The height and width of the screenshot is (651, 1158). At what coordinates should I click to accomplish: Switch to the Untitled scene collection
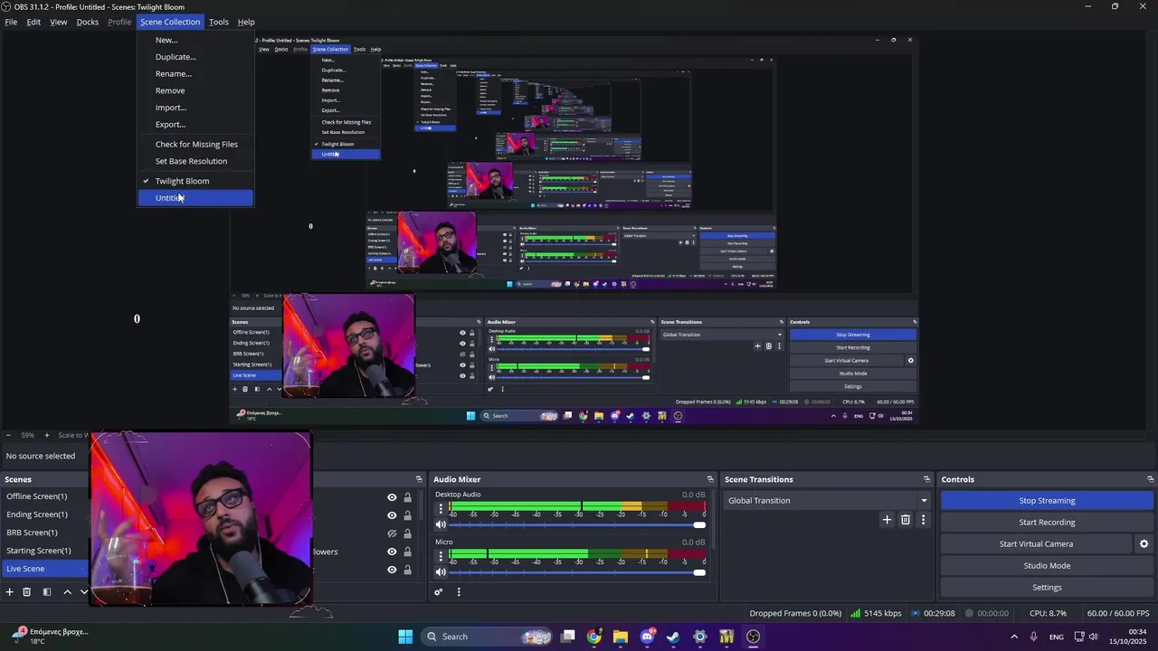pos(195,198)
